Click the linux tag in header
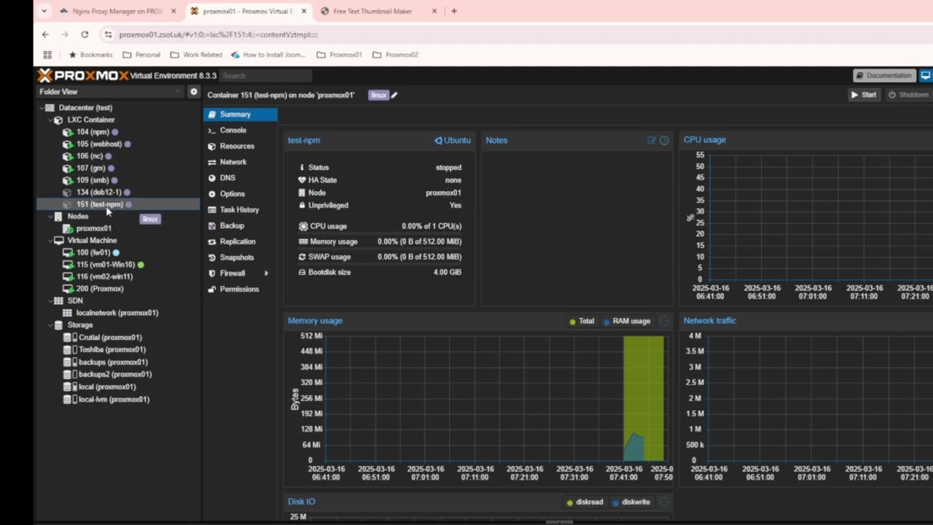The width and height of the screenshot is (933, 525). point(378,96)
